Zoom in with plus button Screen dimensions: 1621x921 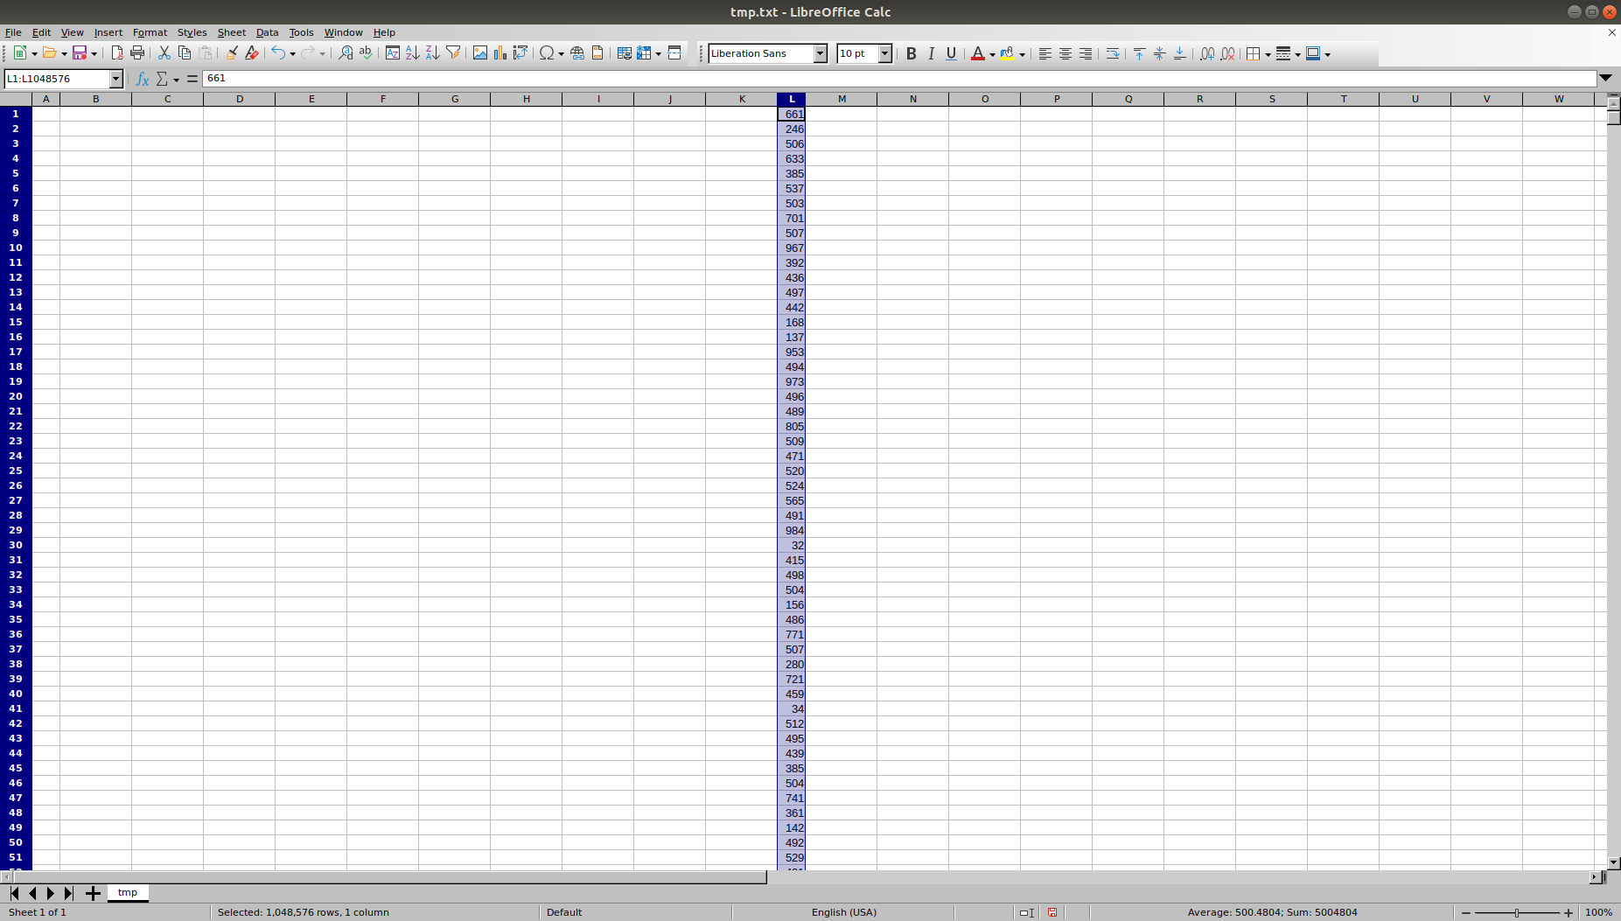click(x=1568, y=912)
